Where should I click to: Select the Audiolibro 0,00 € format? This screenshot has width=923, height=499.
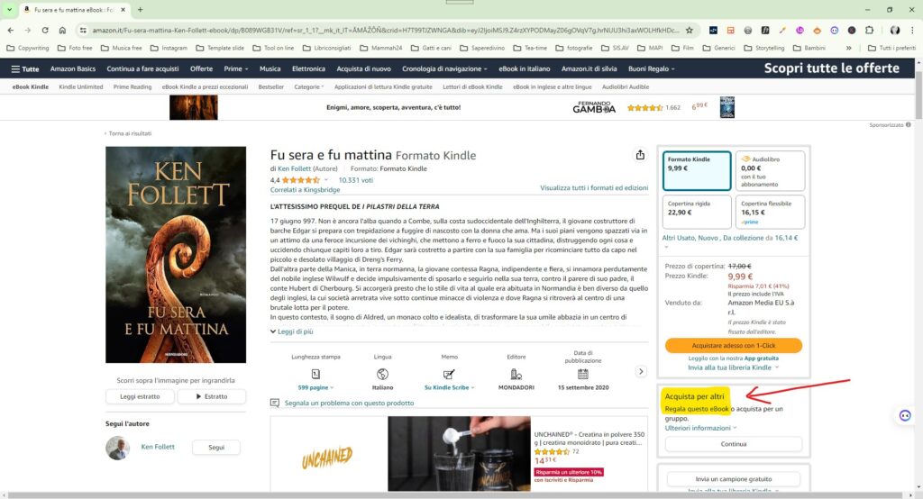770,170
